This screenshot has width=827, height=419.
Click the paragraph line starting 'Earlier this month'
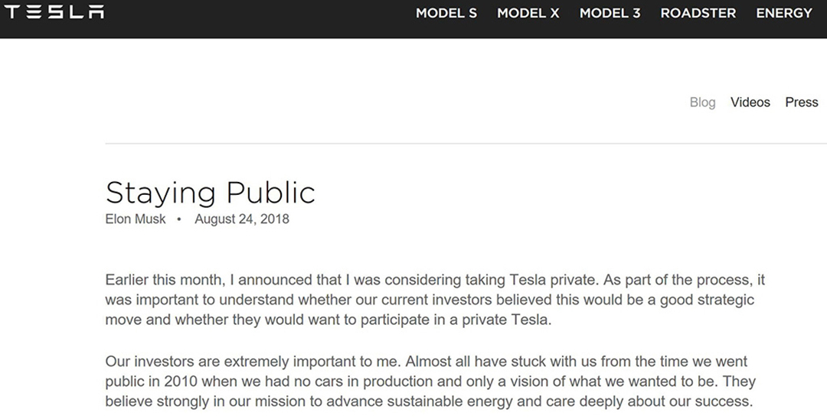[x=434, y=280]
